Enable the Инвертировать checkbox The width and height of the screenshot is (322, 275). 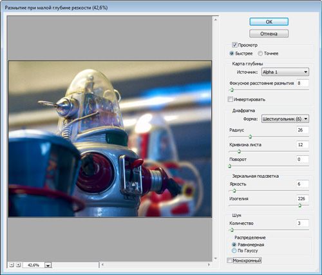click(x=230, y=99)
